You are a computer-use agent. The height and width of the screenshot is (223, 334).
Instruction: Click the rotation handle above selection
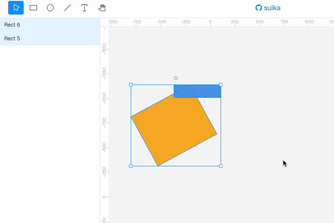pyautogui.click(x=176, y=78)
